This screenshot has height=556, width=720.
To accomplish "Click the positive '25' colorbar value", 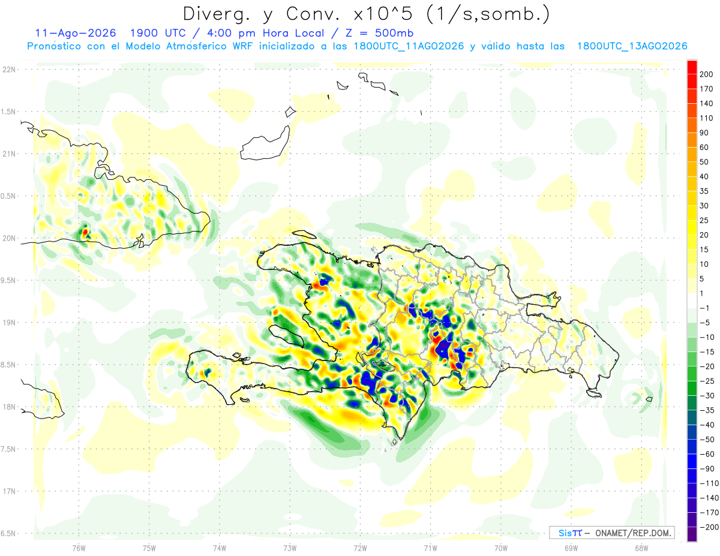I will 704,221.
